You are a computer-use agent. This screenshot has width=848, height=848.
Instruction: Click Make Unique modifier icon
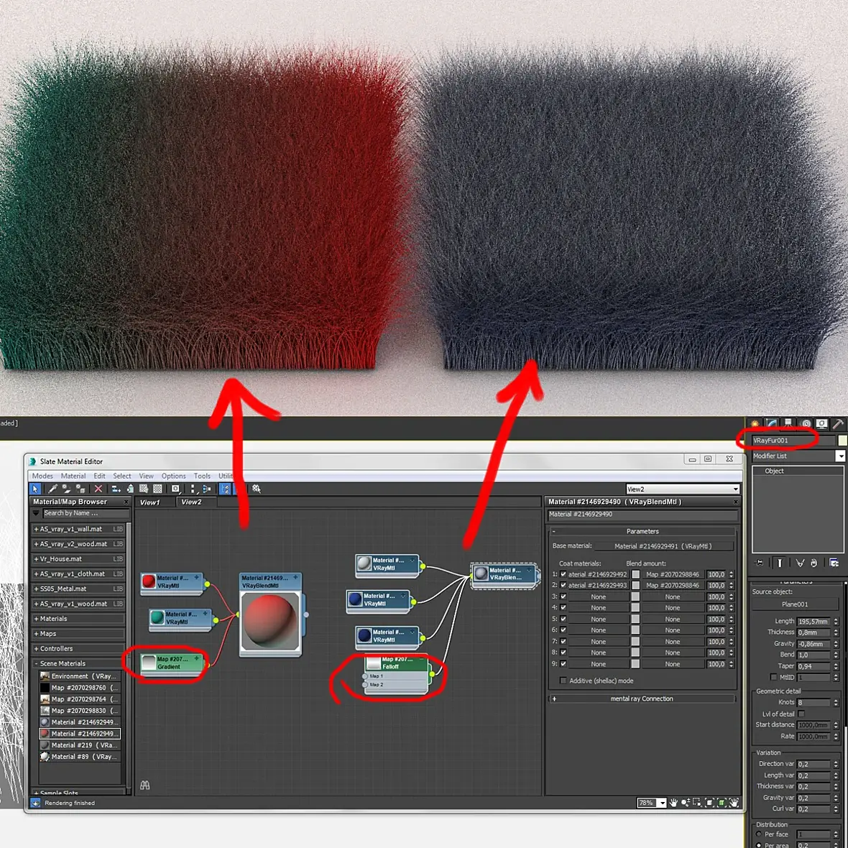pos(800,563)
